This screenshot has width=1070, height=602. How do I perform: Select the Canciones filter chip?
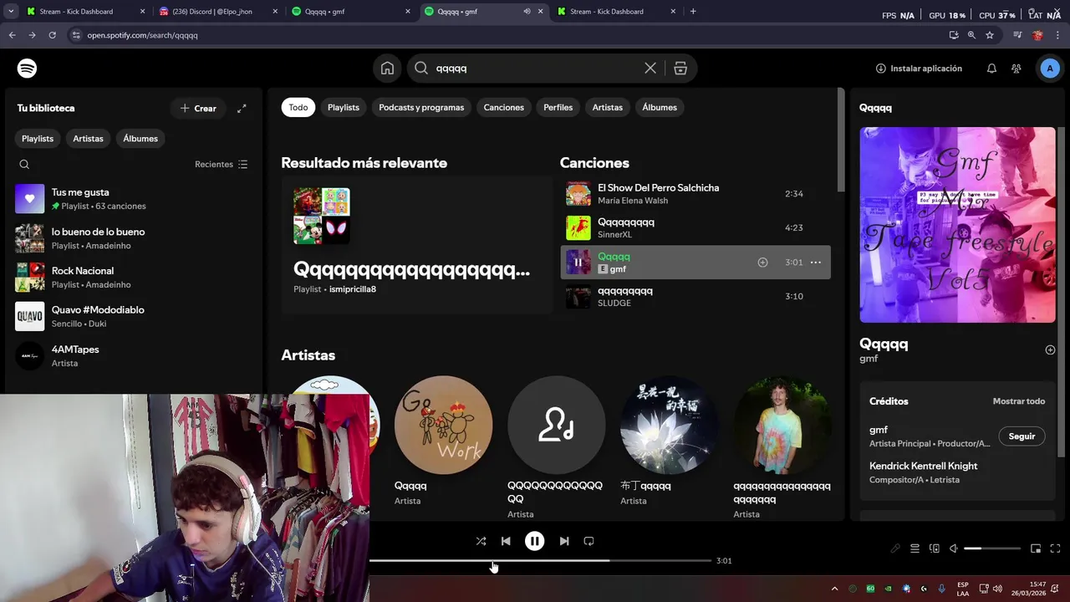(504, 107)
